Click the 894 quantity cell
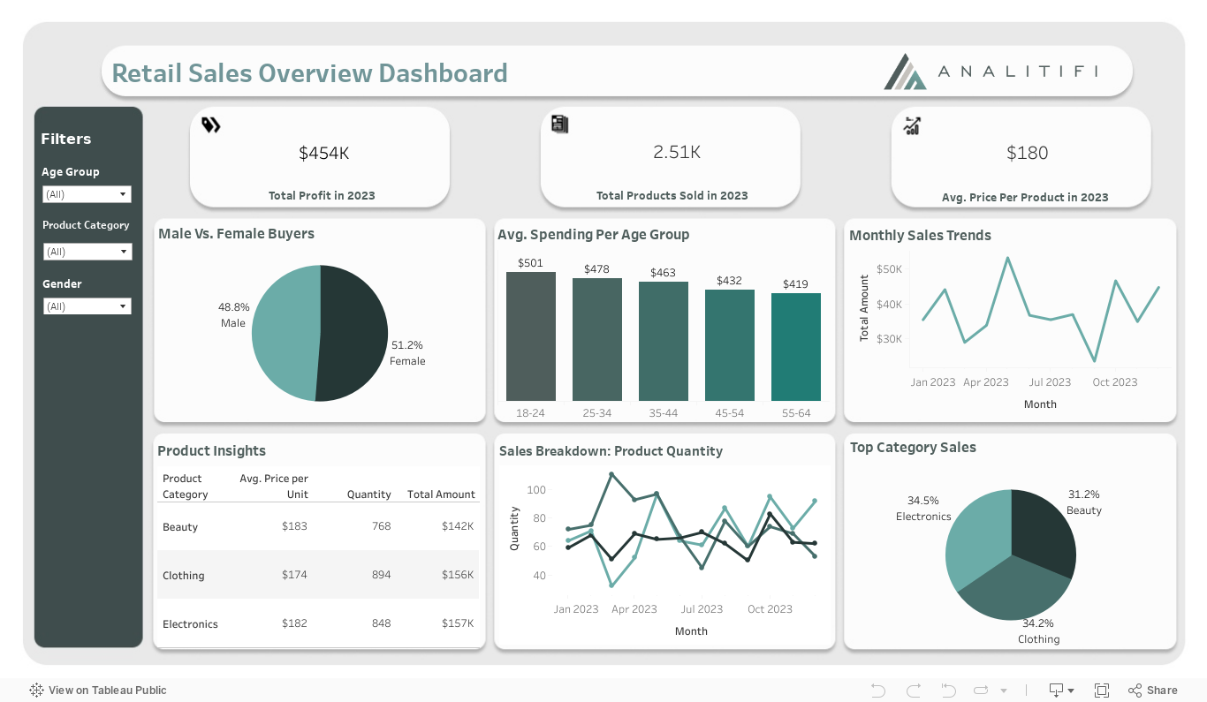This screenshot has width=1207, height=702. (381, 575)
